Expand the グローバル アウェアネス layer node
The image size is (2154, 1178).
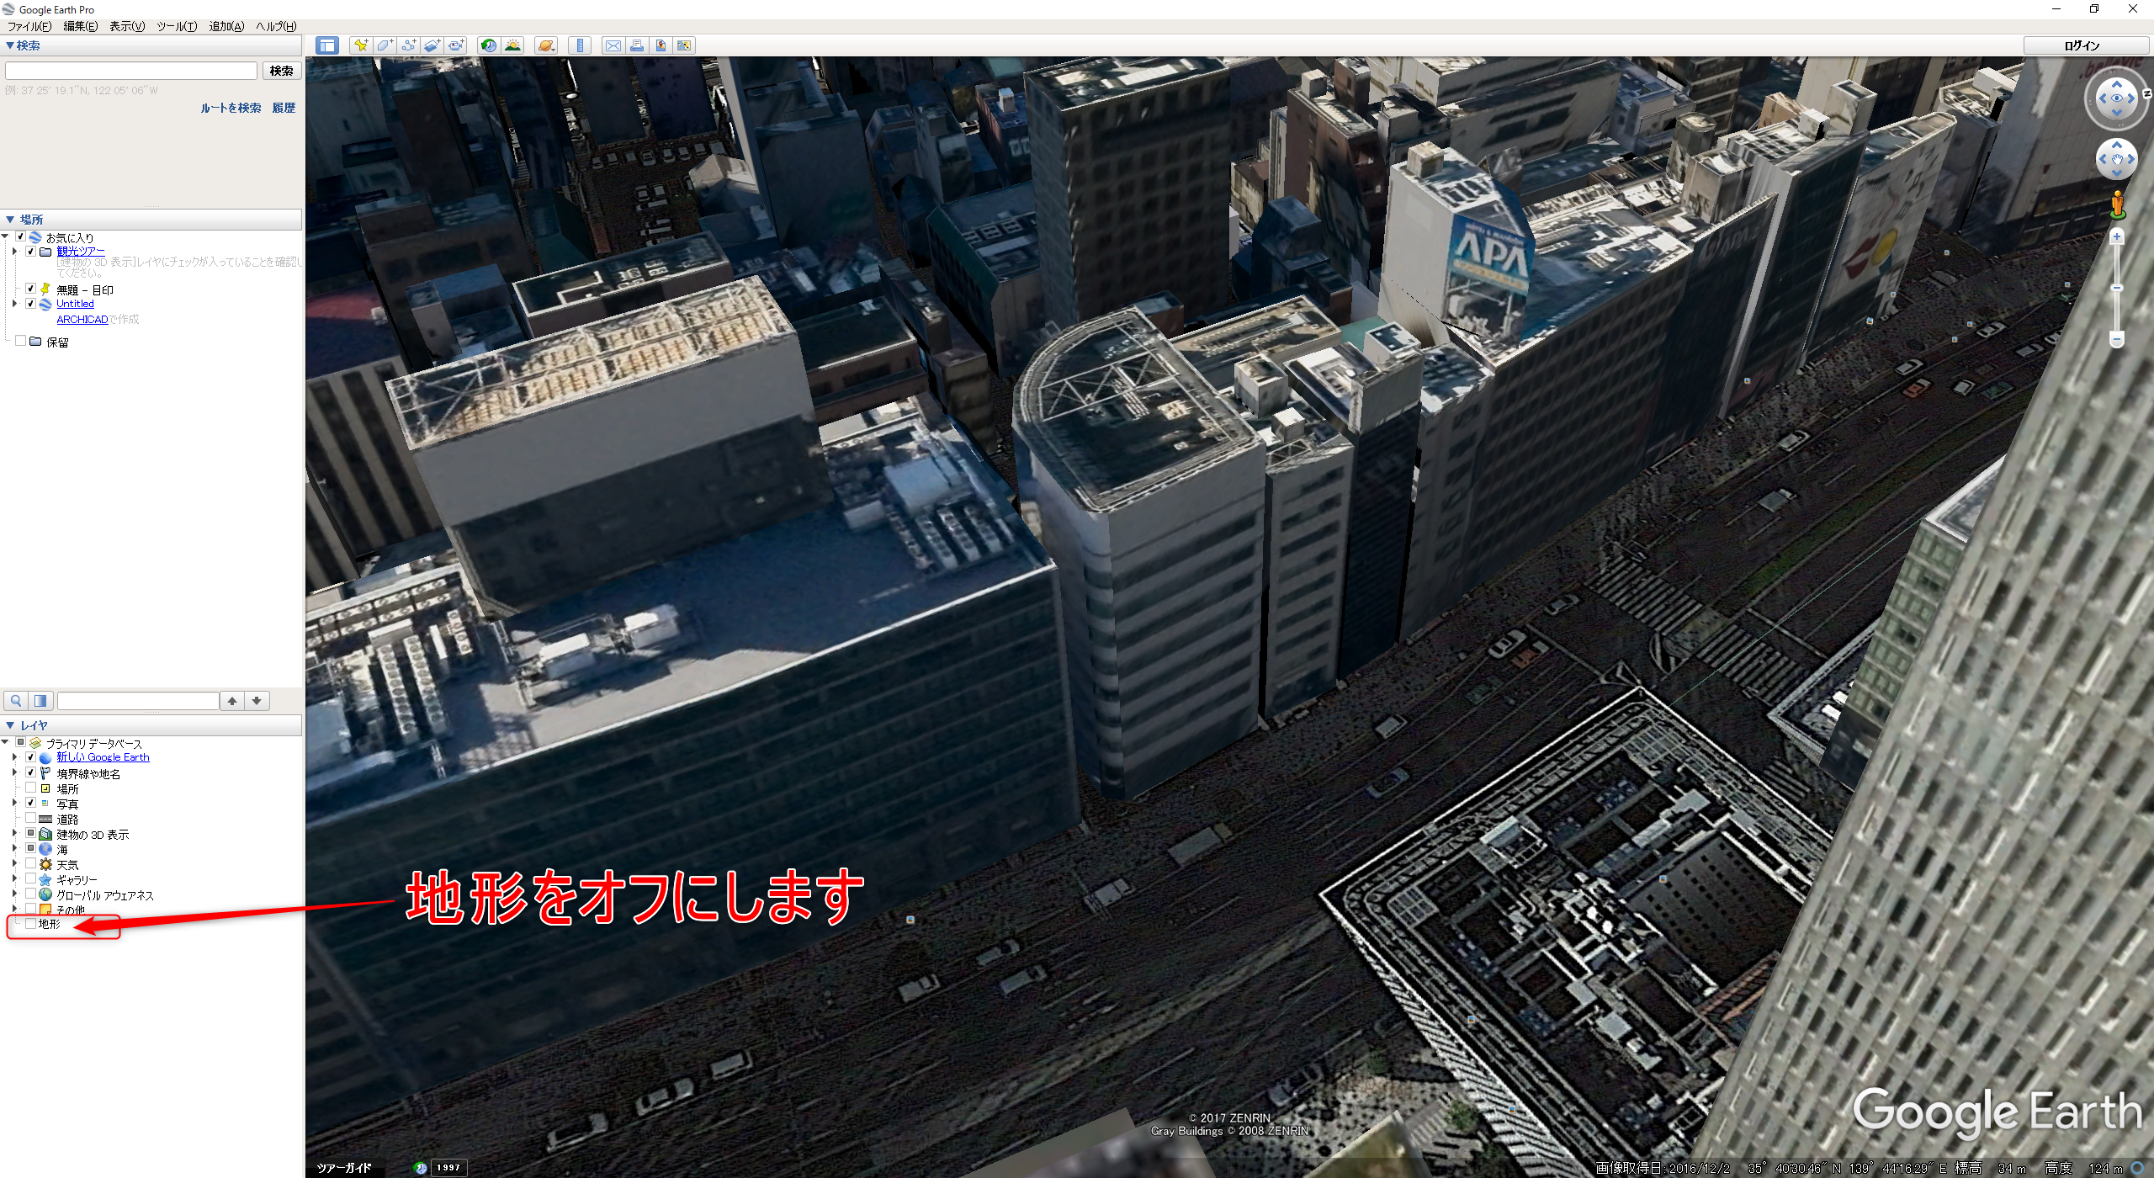pos(14,894)
